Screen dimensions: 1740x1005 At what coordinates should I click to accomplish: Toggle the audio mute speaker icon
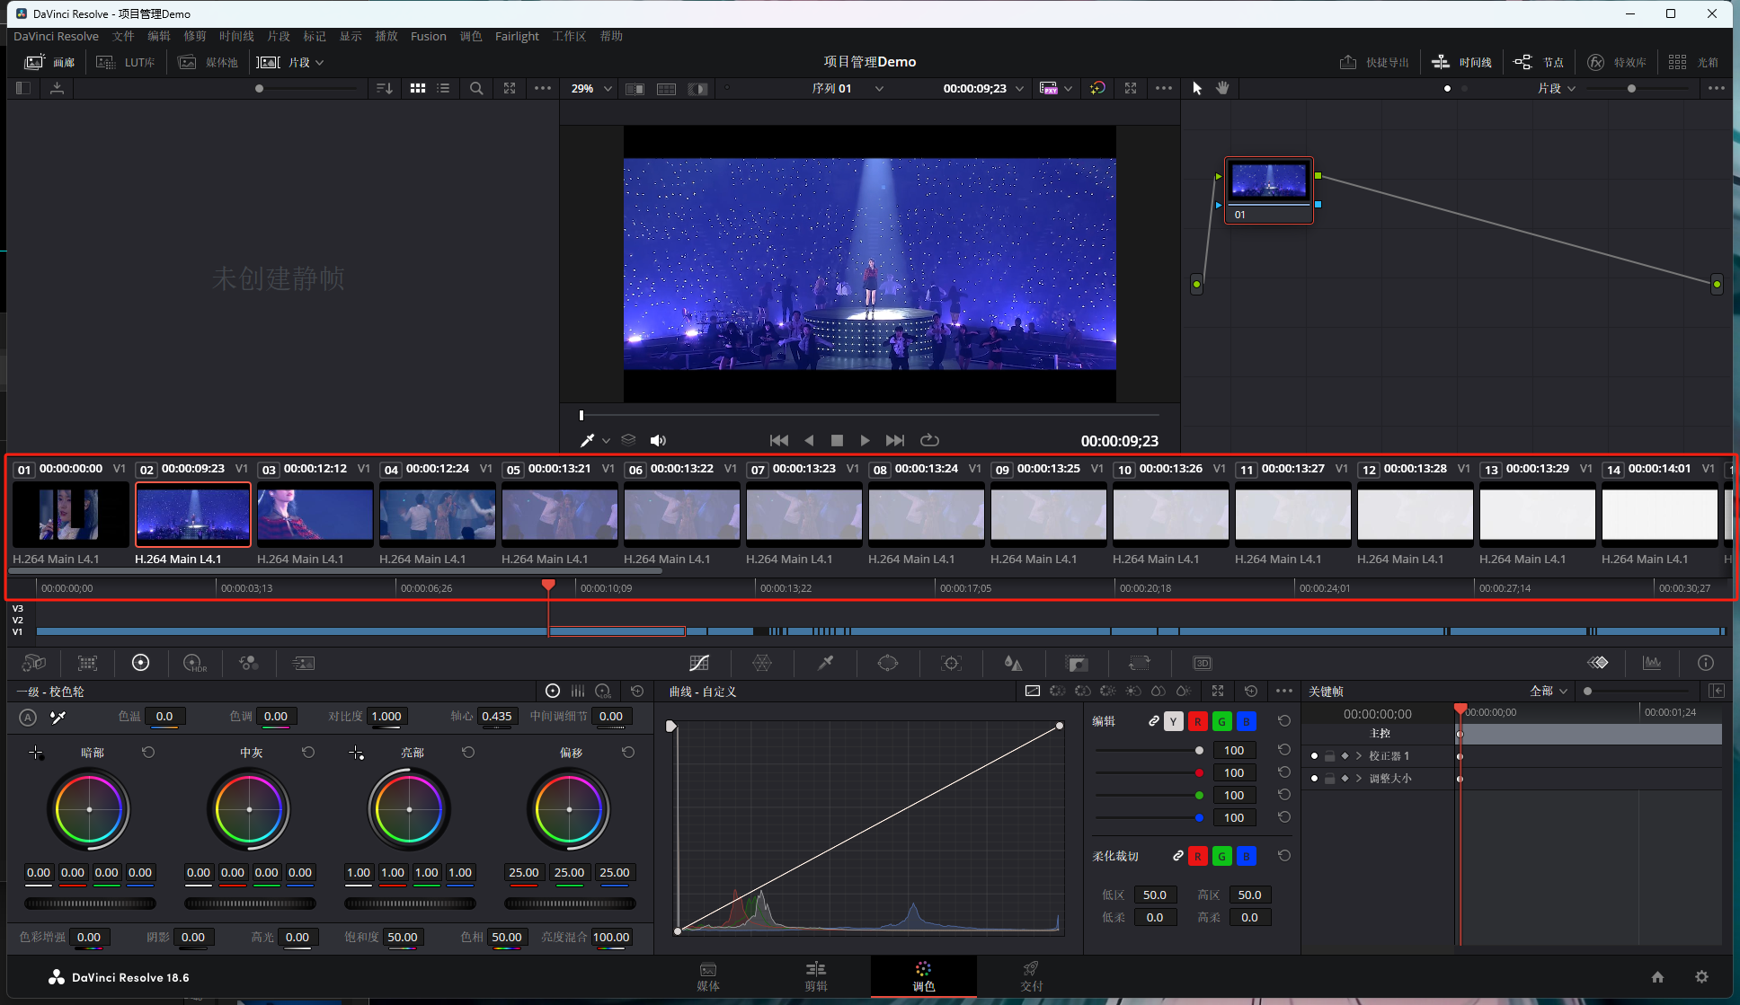(658, 440)
